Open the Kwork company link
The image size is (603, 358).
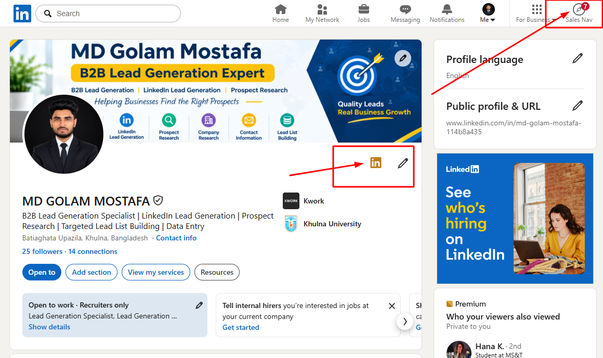pyautogui.click(x=314, y=201)
